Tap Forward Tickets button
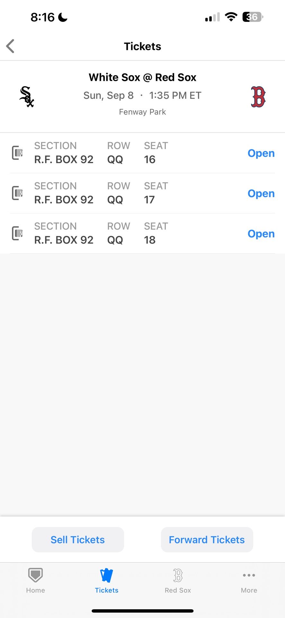 pos(207,540)
